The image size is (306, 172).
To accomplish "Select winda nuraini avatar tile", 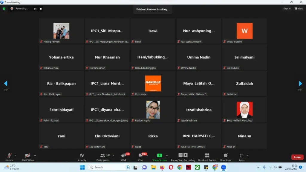I will click(244, 31).
